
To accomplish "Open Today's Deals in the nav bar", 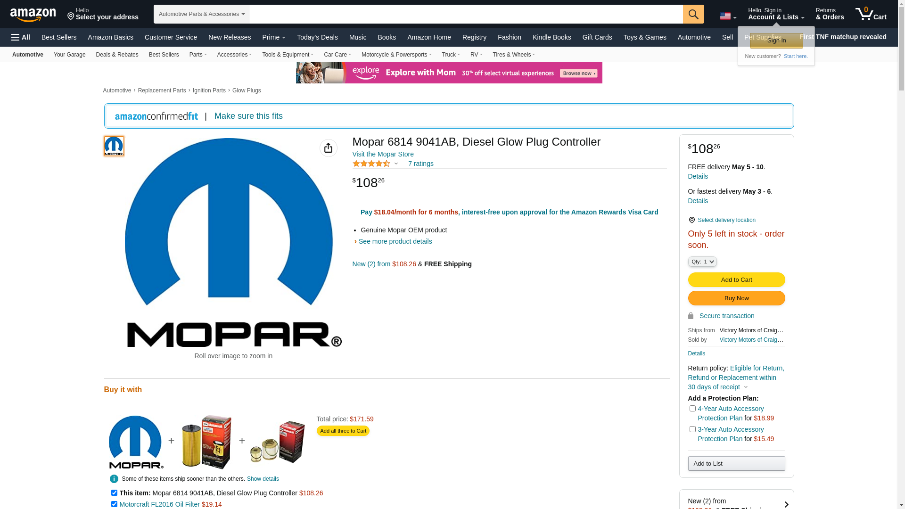I will 317,37.
